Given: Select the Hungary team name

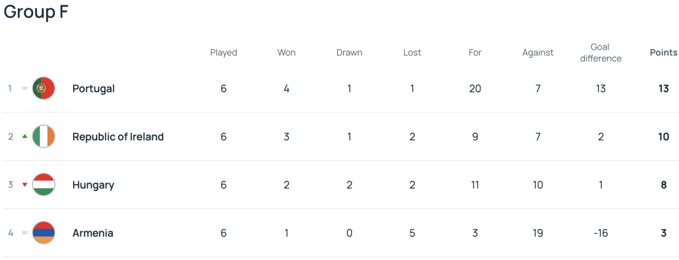Looking at the screenshot, I should tap(93, 185).
